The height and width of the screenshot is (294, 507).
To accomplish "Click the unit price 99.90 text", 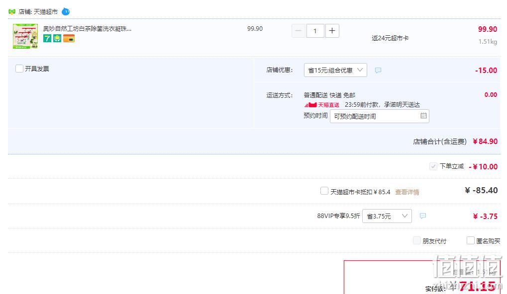I will pyautogui.click(x=255, y=29).
